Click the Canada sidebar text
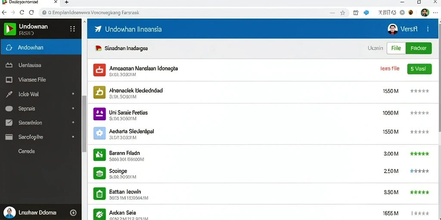The height and width of the screenshot is (220, 441). 26,151
